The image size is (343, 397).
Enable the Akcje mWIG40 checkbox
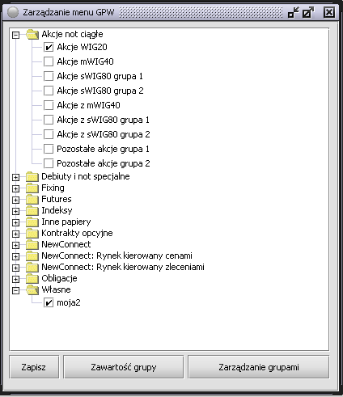point(49,61)
